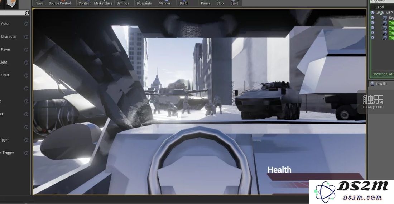Select the Character class entry
This screenshot has width=394, height=204.
click(x=9, y=36)
